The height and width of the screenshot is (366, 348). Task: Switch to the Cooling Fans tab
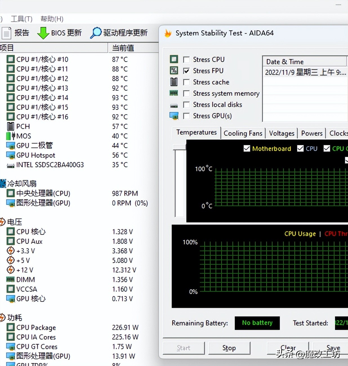tap(243, 133)
